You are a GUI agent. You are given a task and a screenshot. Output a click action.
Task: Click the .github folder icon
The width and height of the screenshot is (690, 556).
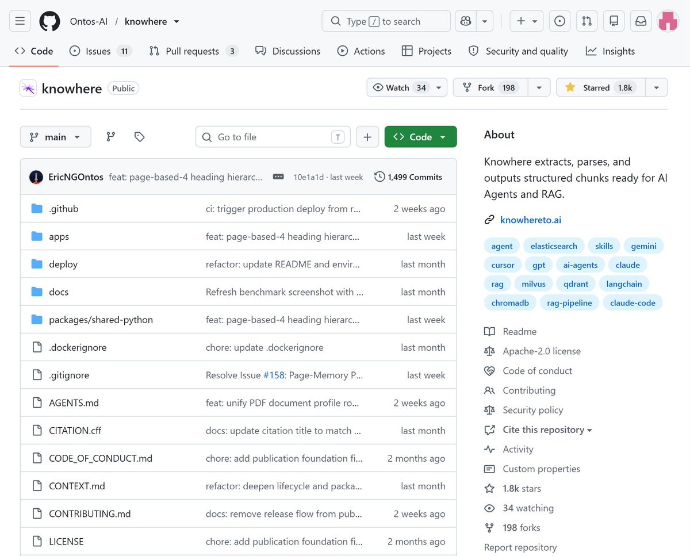37,209
